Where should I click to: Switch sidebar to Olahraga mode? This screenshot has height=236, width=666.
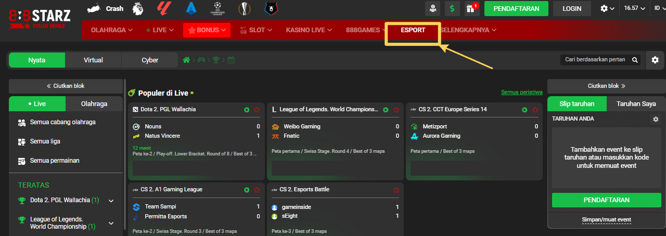point(94,103)
